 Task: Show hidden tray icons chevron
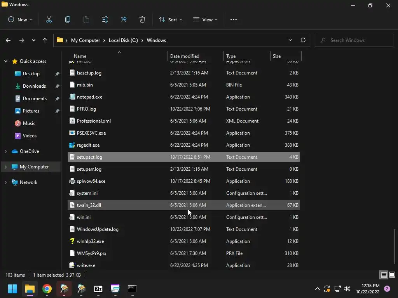317,289
